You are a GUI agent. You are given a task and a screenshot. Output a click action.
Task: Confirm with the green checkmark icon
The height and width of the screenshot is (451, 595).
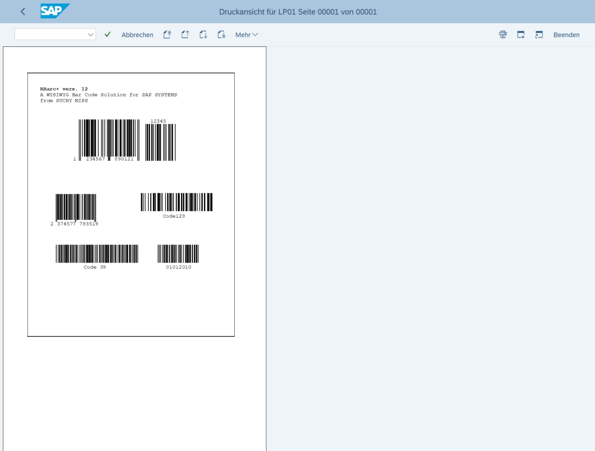pos(108,34)
